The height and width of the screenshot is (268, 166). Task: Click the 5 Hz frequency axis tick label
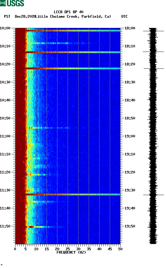click(x=26, y=249)
